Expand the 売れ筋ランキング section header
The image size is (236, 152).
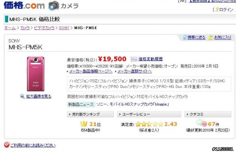pos(90,114)
